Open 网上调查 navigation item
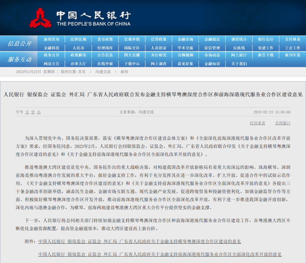The width and height of the screenshot is (306, 263). click(x=159, y=64)
